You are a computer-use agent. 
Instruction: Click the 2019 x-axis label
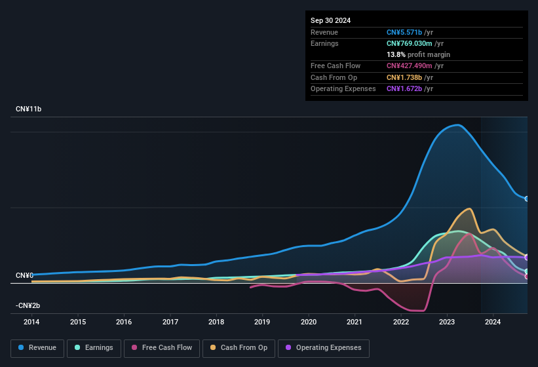click(262, 322)
